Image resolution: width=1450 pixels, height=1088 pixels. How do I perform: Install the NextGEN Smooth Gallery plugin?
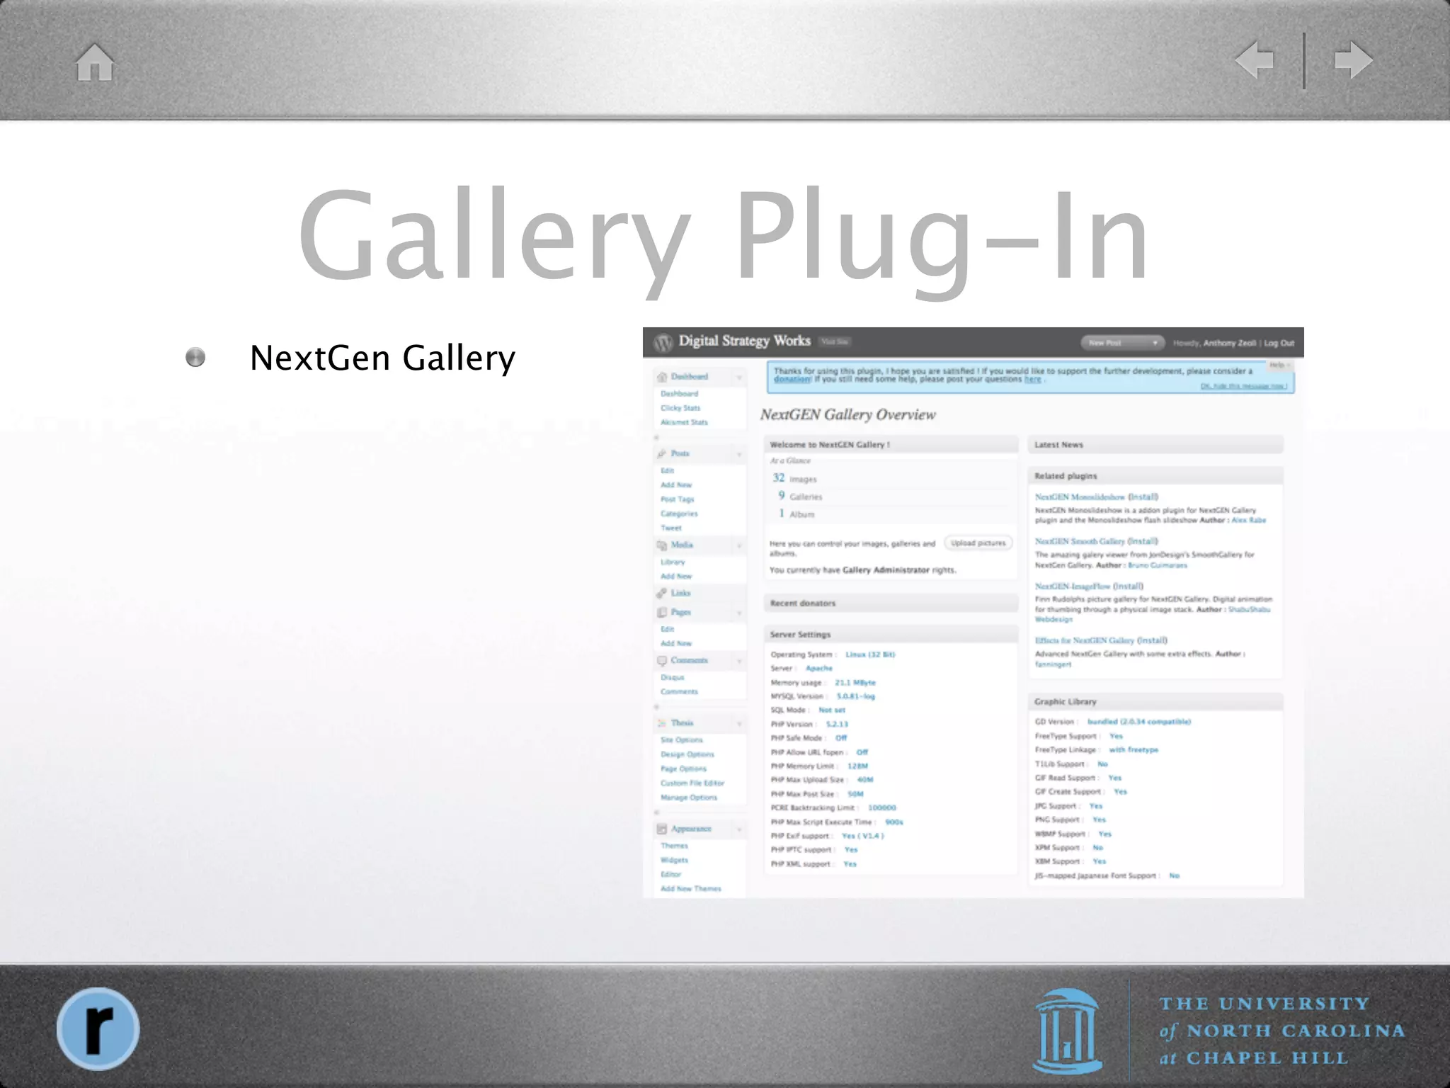pyautogui.click(x=1143, y=542)
